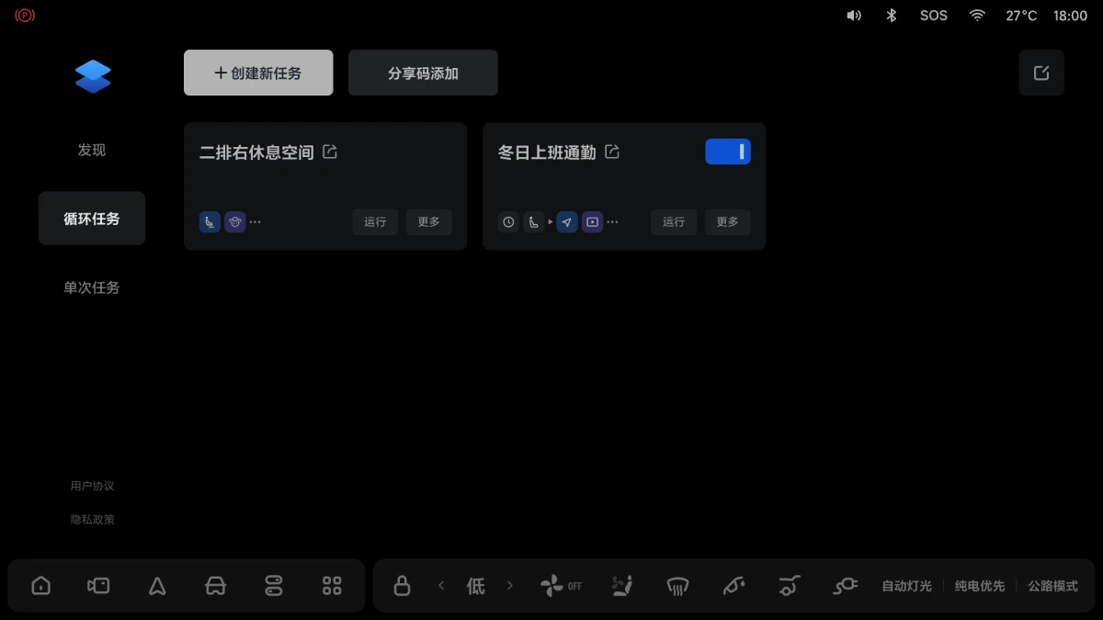Open vehicle car icon in bottom dock
Viewport: 1103px width, 620px height.
pyautogui.click(x=215, y=586)
